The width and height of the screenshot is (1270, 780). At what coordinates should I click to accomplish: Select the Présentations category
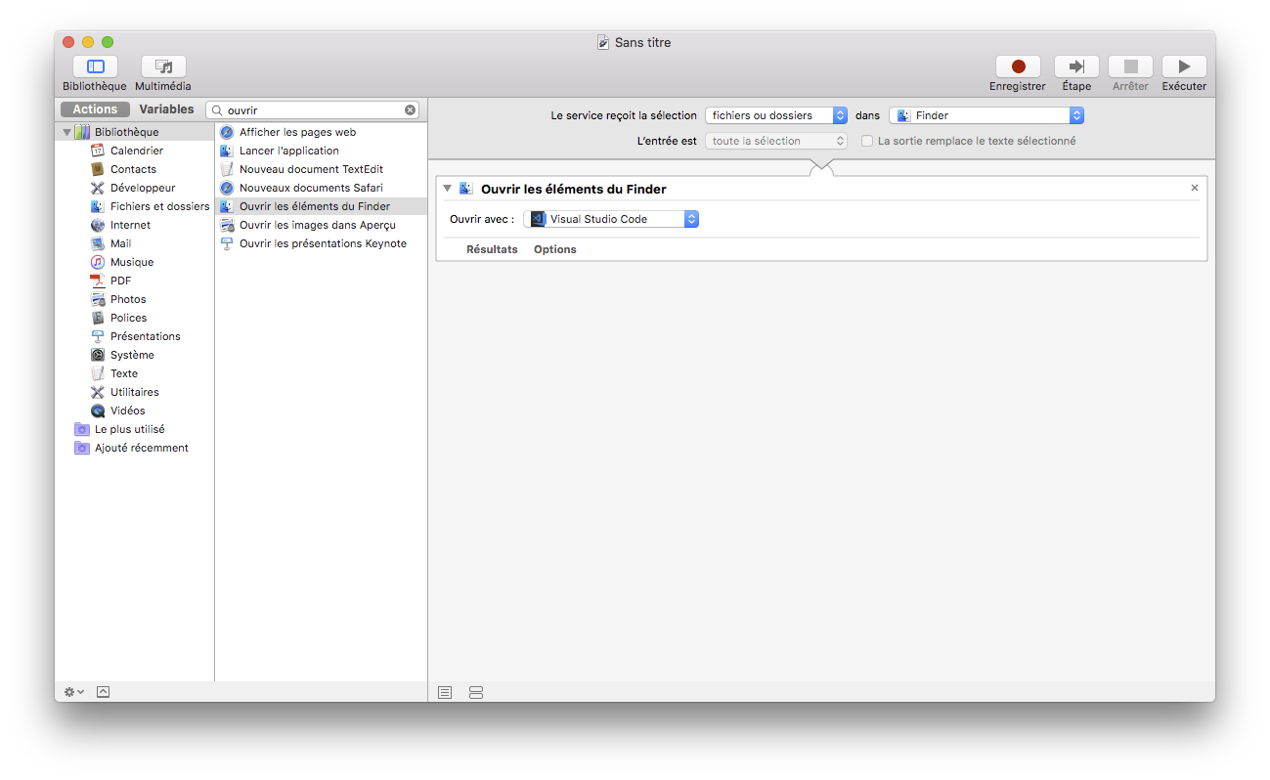pyautogui.click(x=145, y=336)
